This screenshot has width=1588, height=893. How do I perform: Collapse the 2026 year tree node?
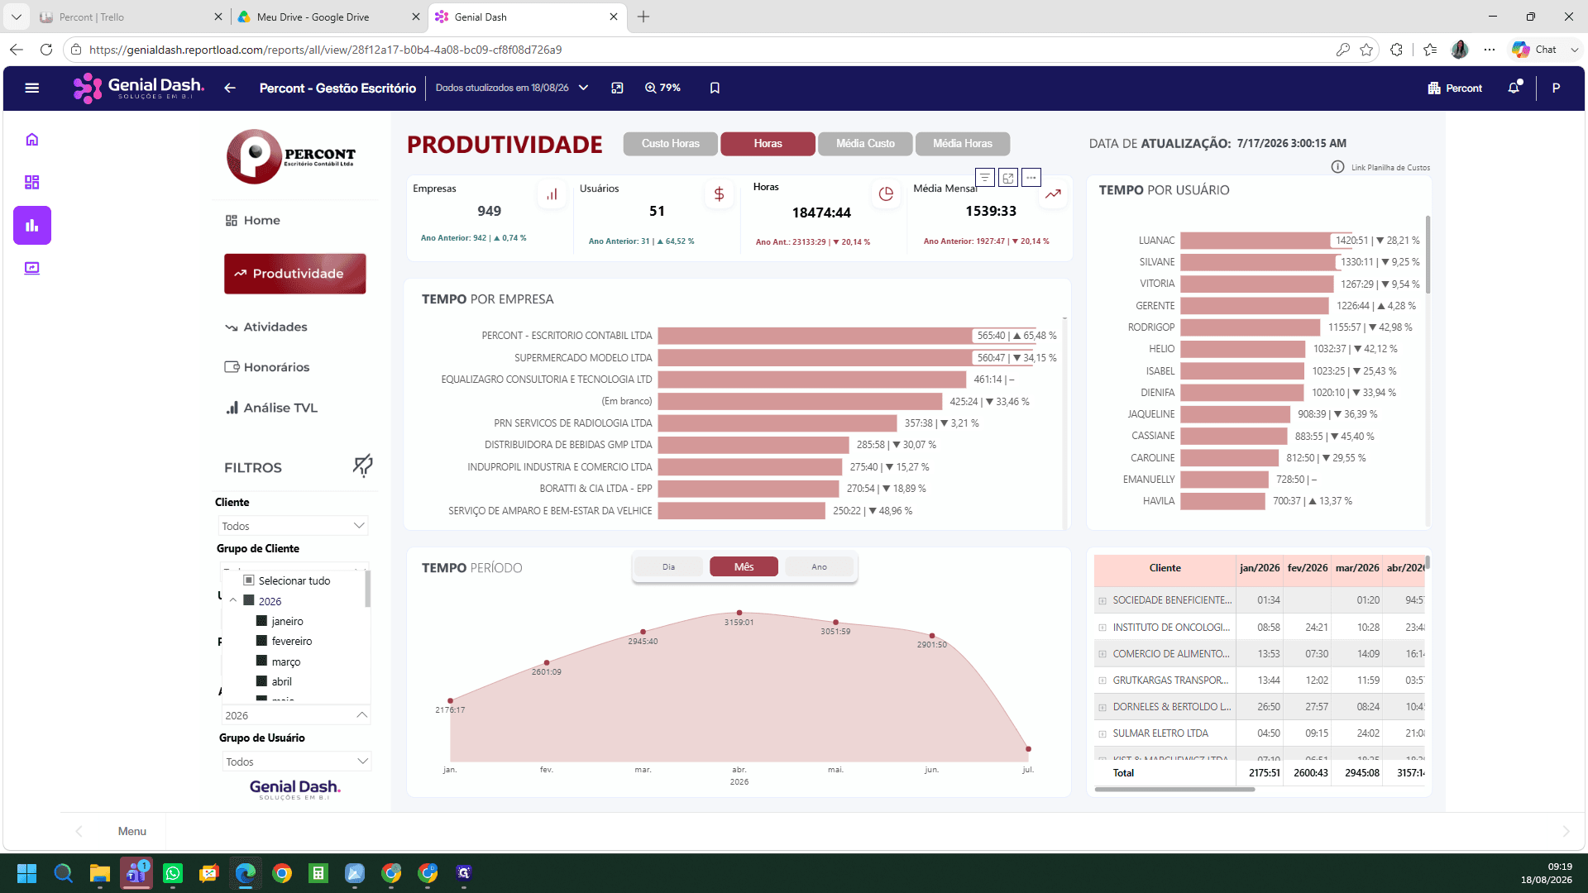coord(233,601)
